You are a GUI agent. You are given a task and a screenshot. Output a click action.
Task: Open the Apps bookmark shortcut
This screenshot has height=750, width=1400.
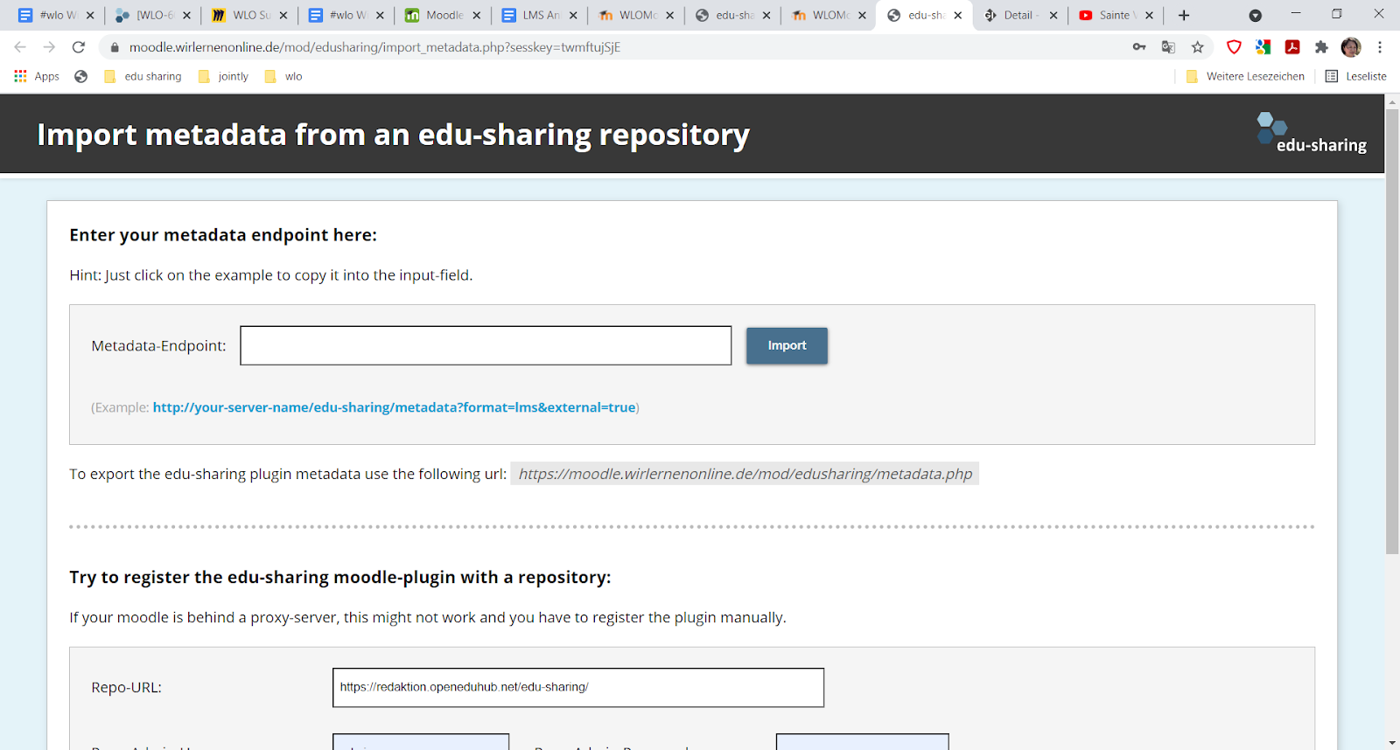tap(37, 76)
